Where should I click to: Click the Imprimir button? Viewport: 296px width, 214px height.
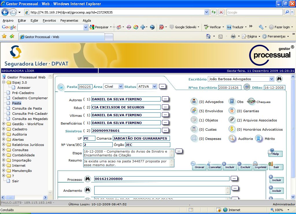click(x=260, y=167)
